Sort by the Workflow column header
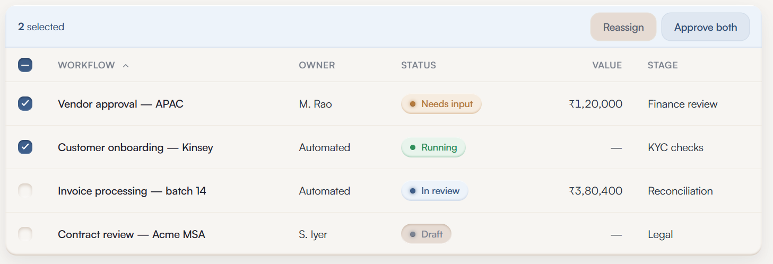773x264 pixels. click(86, 65)
